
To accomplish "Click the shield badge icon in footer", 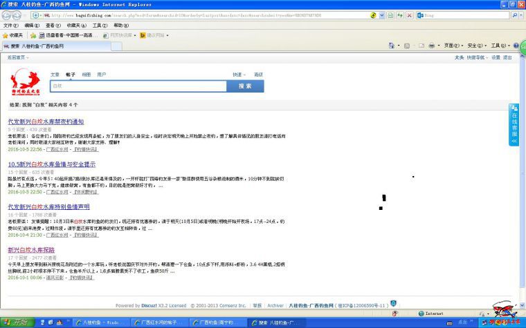I will coord(394,304).
